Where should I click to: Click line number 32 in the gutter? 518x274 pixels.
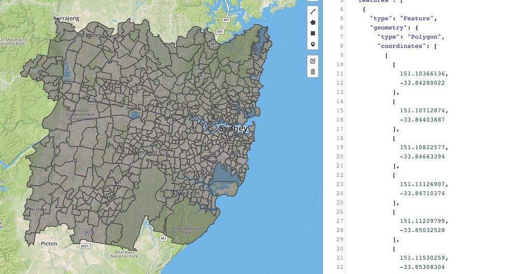340,267
